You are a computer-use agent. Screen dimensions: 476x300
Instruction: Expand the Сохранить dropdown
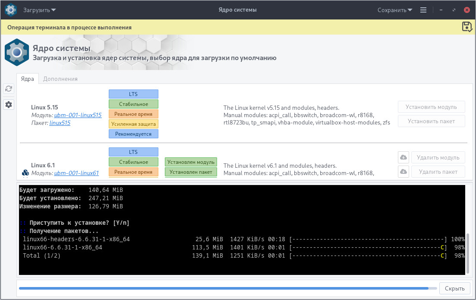(x=394, y=10)
